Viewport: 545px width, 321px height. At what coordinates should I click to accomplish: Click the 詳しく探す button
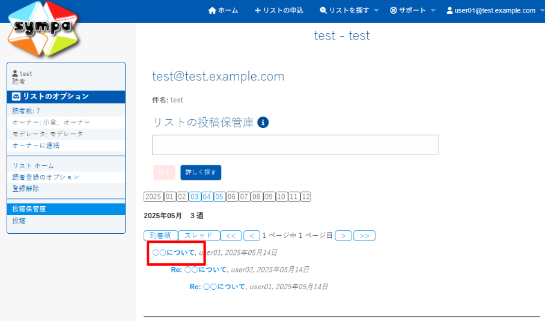click(201, 172)
